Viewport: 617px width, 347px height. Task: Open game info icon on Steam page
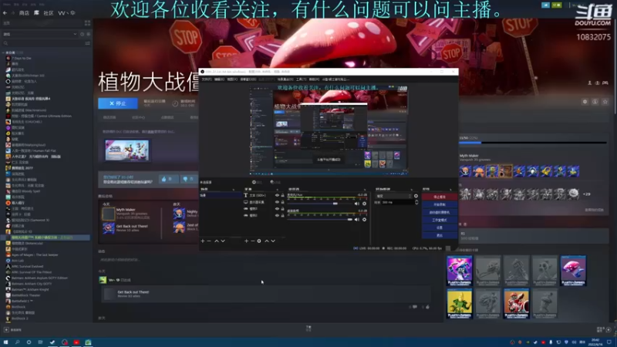[x=595, y=102]
